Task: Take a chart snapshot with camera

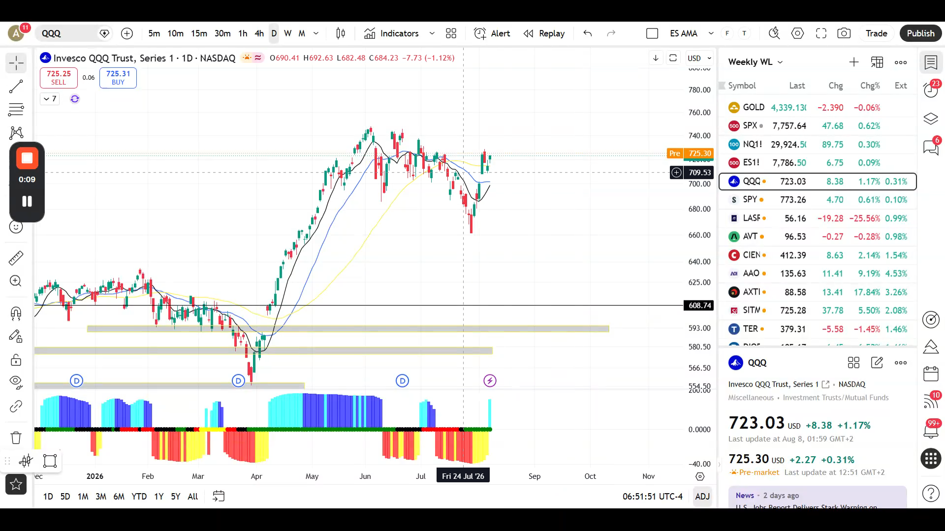Action: [x=844, y=33]
